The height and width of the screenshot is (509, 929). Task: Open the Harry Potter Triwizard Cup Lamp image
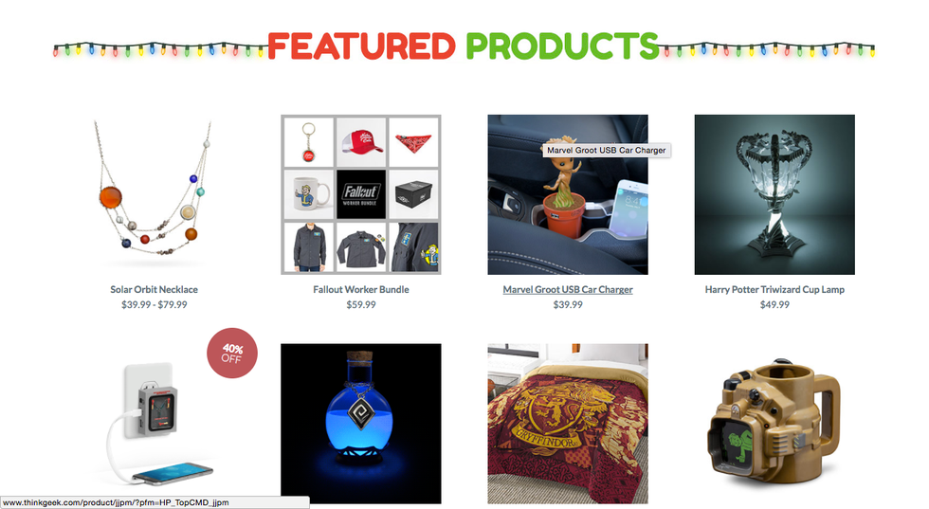coord(774,194)
